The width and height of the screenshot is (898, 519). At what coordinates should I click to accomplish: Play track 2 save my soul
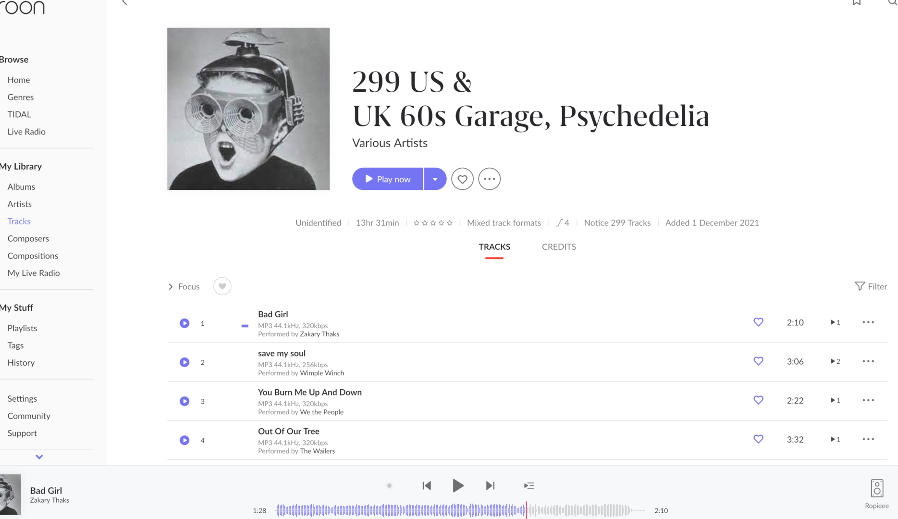tap(185, 362)
